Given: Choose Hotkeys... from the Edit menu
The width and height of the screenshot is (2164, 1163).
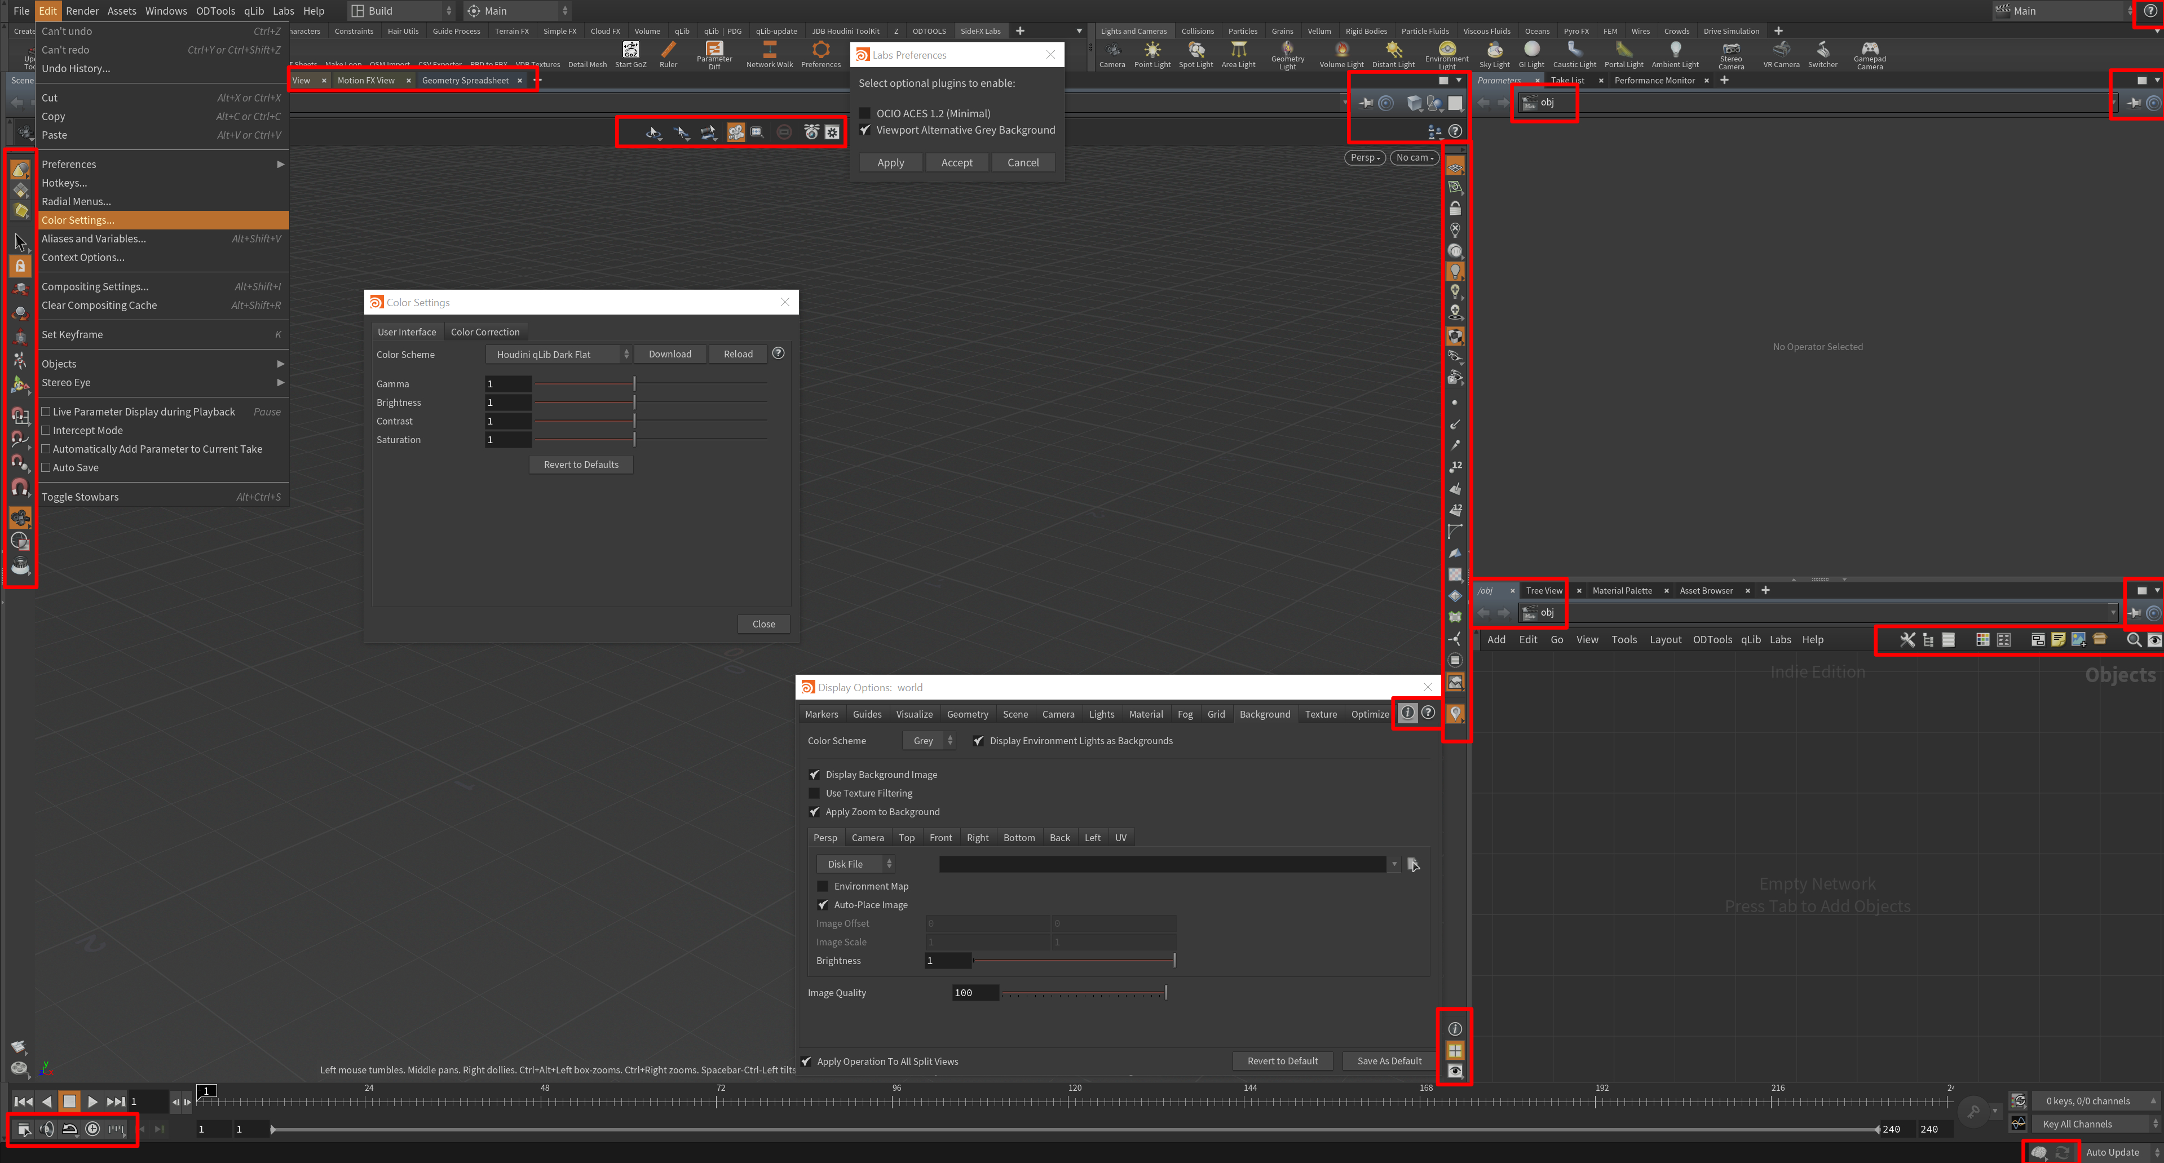Looking at the screenshot, I should 64,183.
